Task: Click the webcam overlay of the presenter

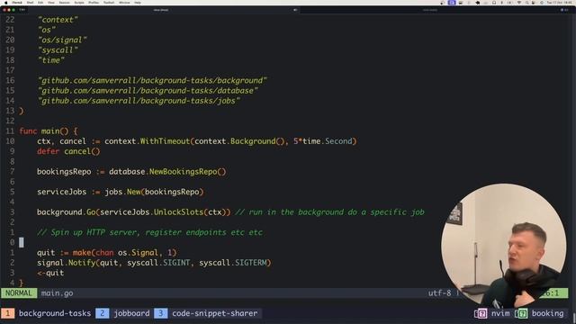Action: 503,246
